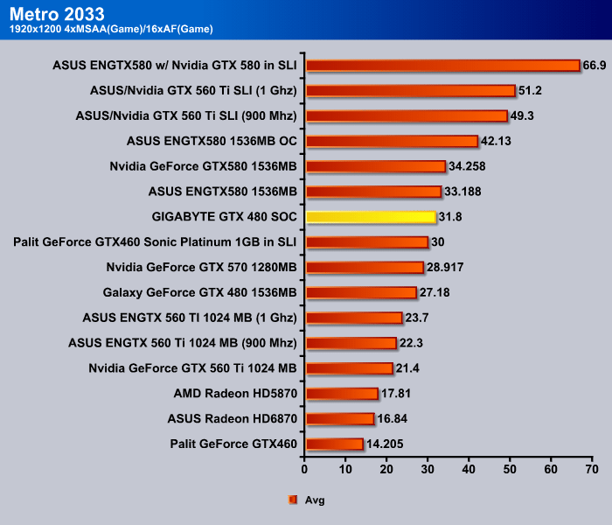This screenshot has height=525, width=612.
Task: Click the highlighted yellow GIGABYTE bar
Action: (x=372, y=217)
